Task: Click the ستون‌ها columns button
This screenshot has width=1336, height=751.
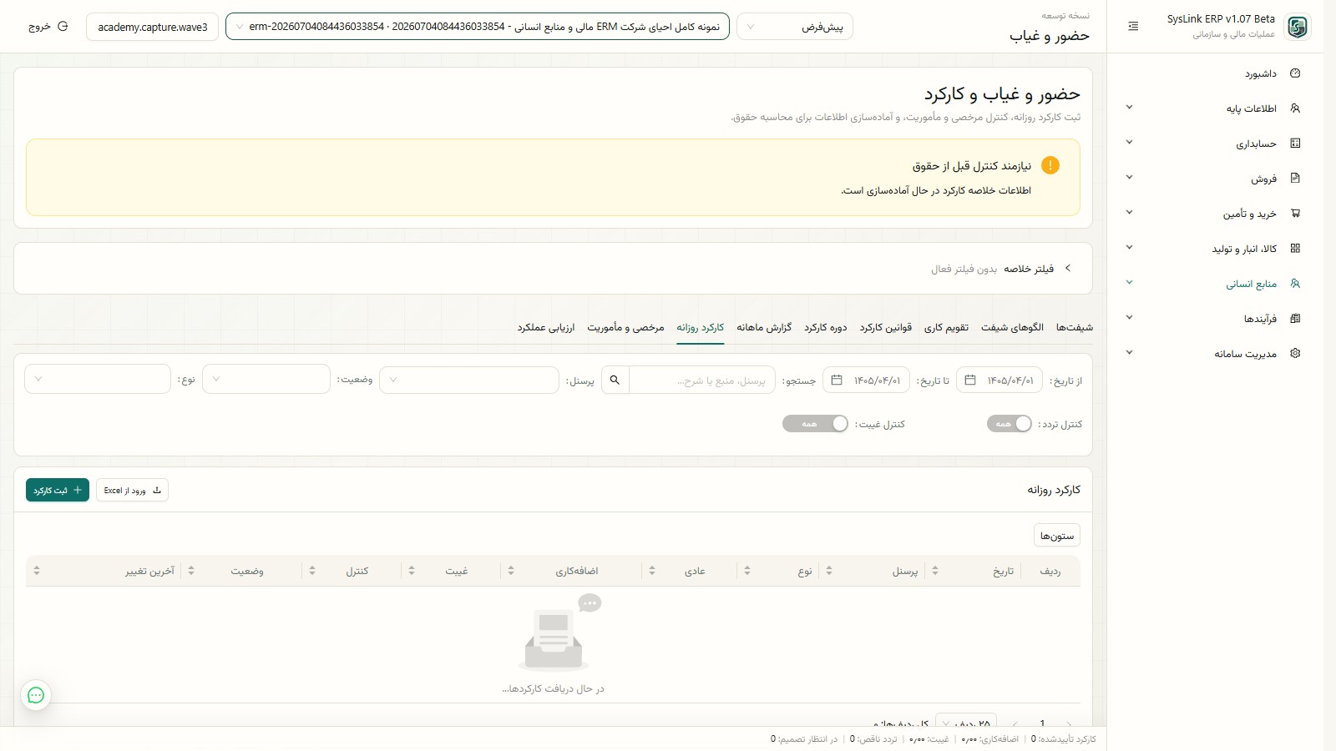Action: coord(1057,535)
